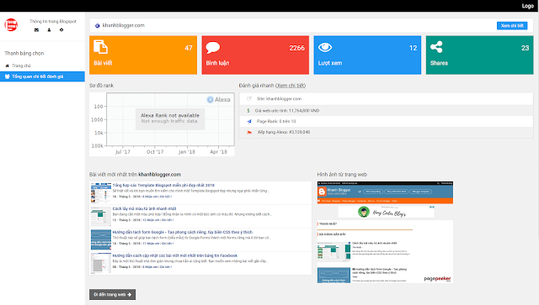The width and height of the screenshot is (539, 305).
Task: Click the speech bubble icon on Bình luận card
Action: [x=213, y=47]
